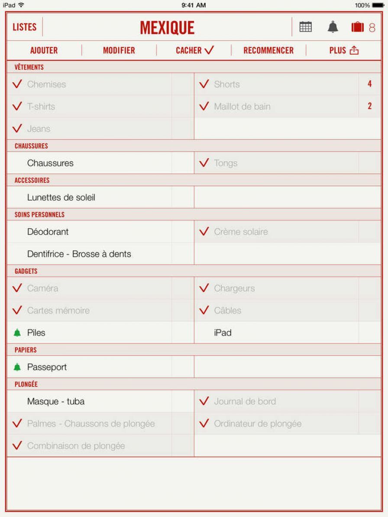Open the calendar icon in the top bar

306,26
